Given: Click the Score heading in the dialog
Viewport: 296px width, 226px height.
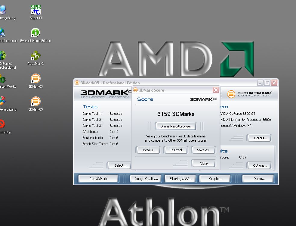Looking at the screenshot, I should (x=145, y=99).
